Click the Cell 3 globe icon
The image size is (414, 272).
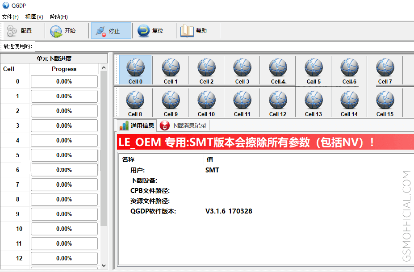tap(242, 68)
